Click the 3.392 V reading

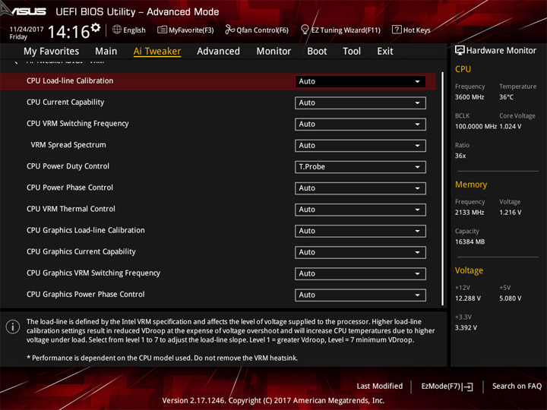[x=466, y=328]
